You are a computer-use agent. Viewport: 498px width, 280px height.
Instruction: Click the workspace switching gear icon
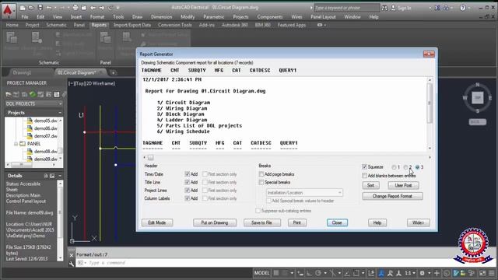tap(422, 273)
